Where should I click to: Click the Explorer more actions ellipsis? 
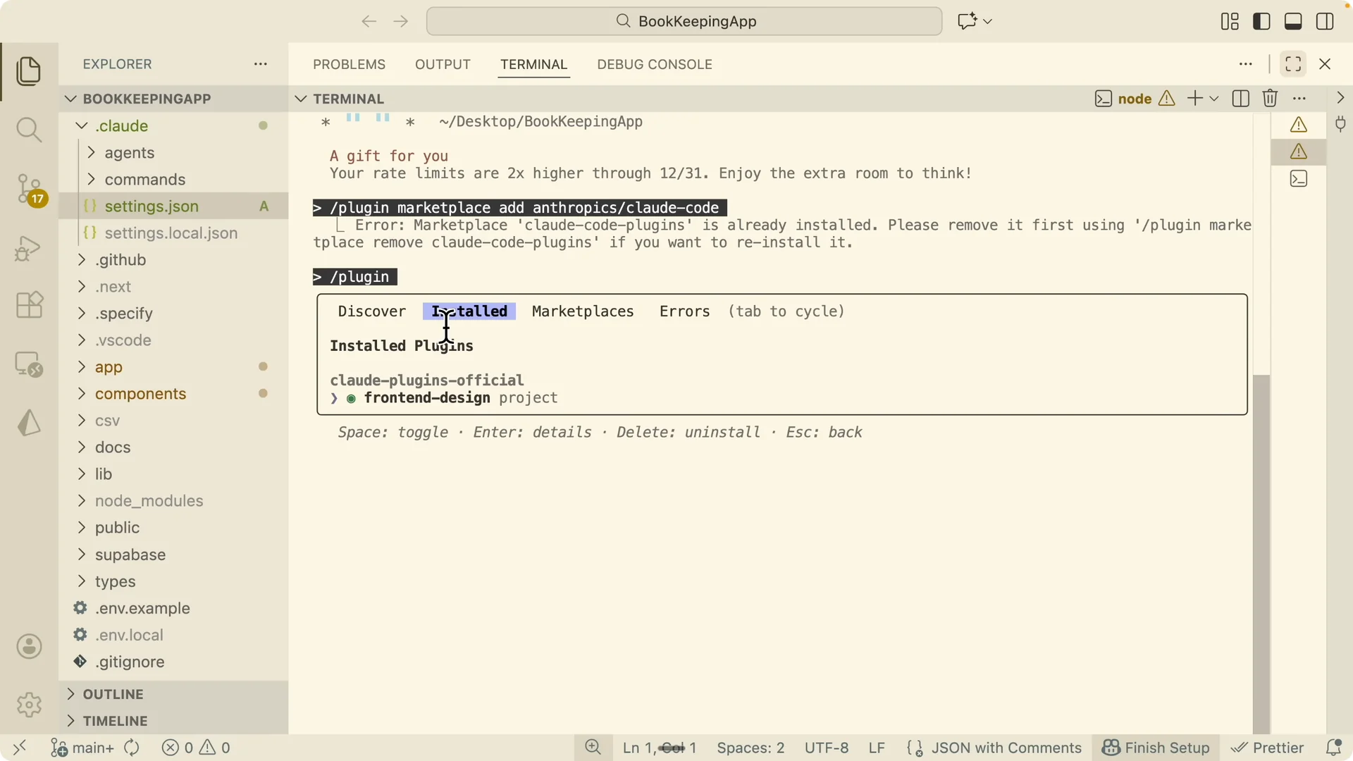click(261, 64)
